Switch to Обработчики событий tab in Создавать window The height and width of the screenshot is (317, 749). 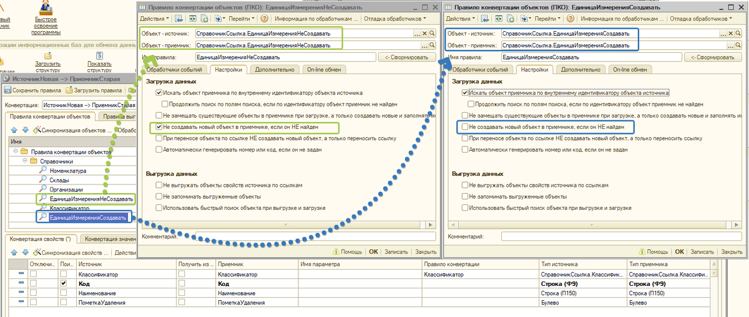pyautogui.click(x=480, y=70)
